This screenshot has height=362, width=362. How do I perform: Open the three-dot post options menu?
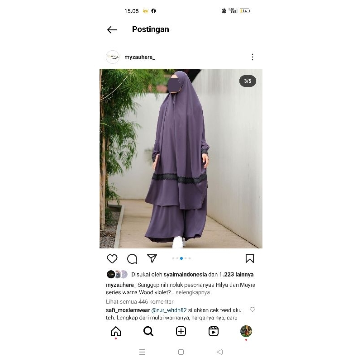coord(252,57)
